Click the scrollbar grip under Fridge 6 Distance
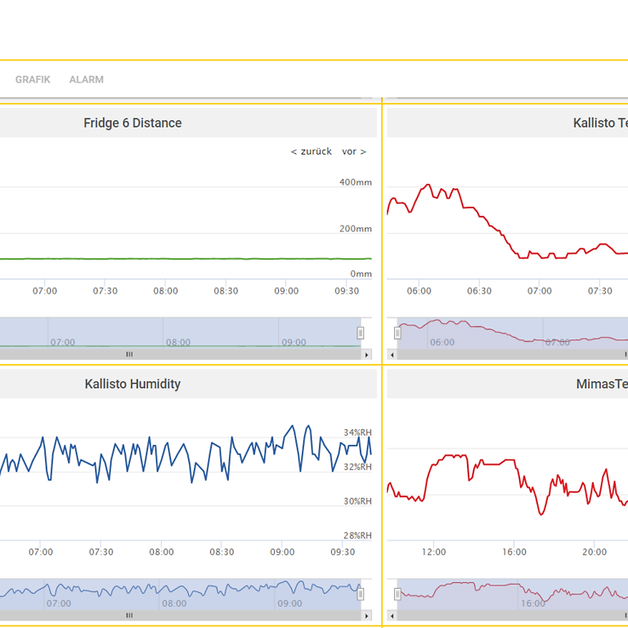628x628 pixels. 129,354
